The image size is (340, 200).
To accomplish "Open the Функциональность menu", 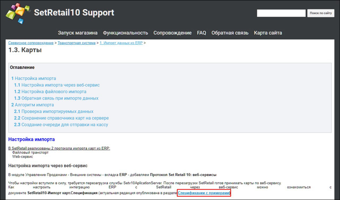I will (x=125, y=33).
